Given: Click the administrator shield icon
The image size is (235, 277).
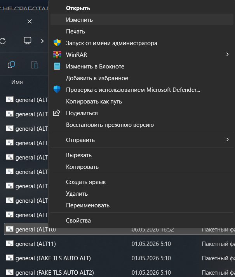Looking at the screenshot, I should coord(57,43).
